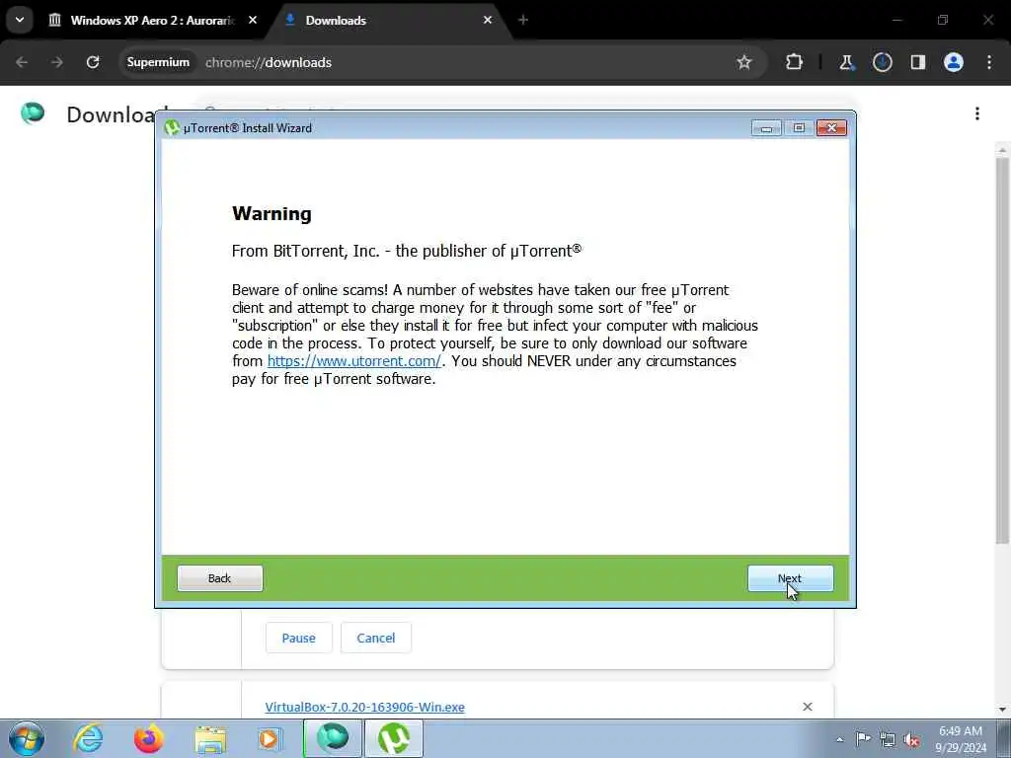Cancel the current download
Viewport: 1011px width, 758px height.
[x=376, y=638]
